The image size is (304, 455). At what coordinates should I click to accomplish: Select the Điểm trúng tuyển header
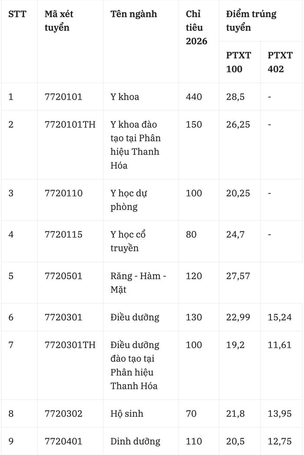pyautogui.click(x=251, y=20)
